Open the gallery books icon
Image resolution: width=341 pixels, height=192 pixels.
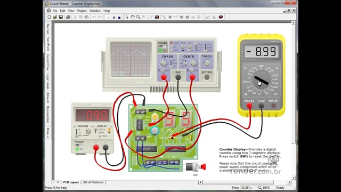(157, 17)
